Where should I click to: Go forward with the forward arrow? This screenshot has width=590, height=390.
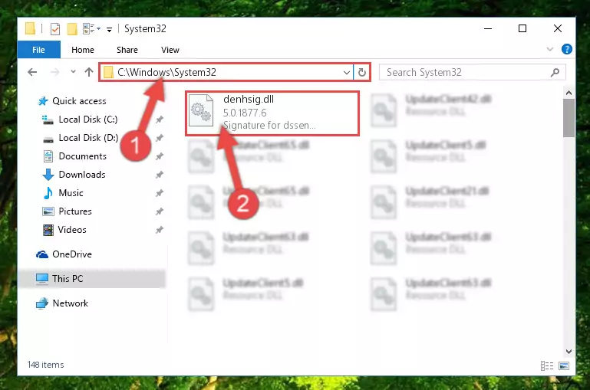[55, 72]
